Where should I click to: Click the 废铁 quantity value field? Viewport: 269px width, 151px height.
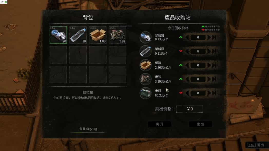(x=198, y=79)
